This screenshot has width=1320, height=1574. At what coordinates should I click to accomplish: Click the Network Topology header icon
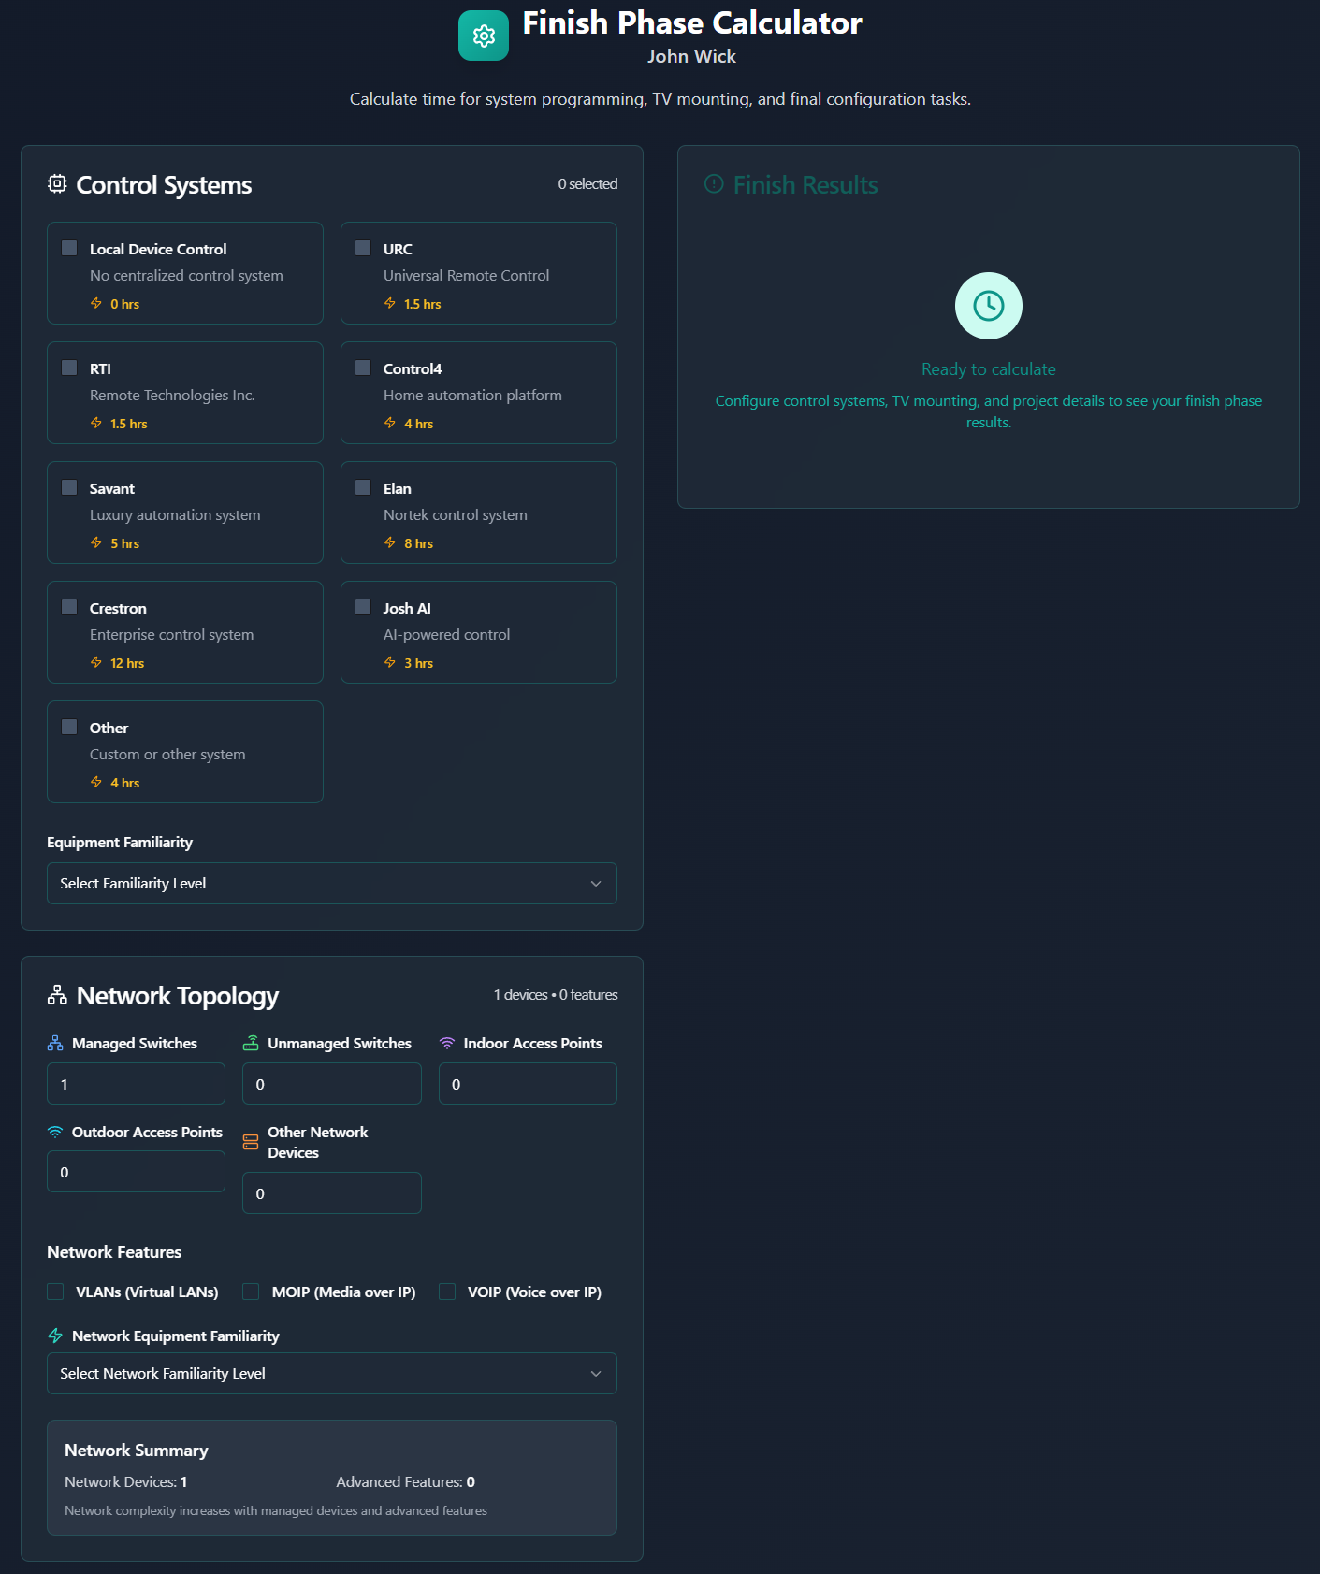(x=57, y=995)
